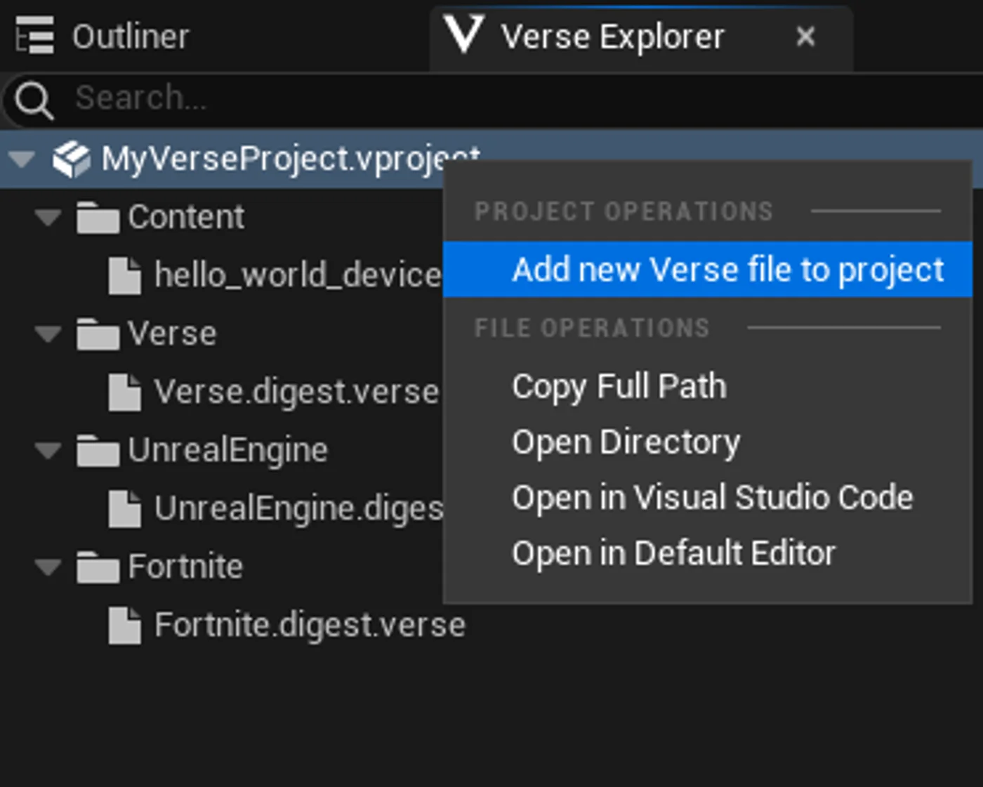Click the MyVerseProject package icon
983x787 pixels.
point(72,159)
